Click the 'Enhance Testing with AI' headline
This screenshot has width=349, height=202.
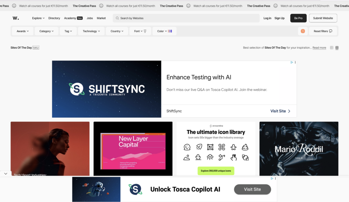tap(199, 77)
